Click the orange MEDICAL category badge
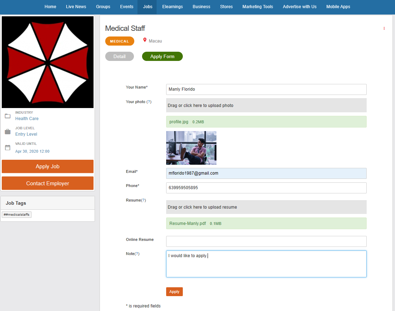The width and height of the screenshot is (395, 311). tap(119, 41)
